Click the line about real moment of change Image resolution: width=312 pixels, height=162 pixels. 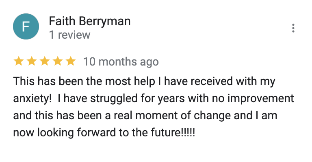coord(145,116)
